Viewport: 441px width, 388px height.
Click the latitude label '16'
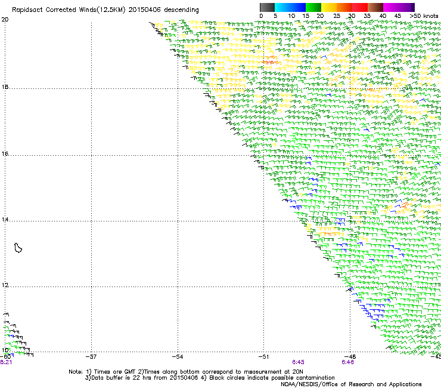(x=5, y=154)
